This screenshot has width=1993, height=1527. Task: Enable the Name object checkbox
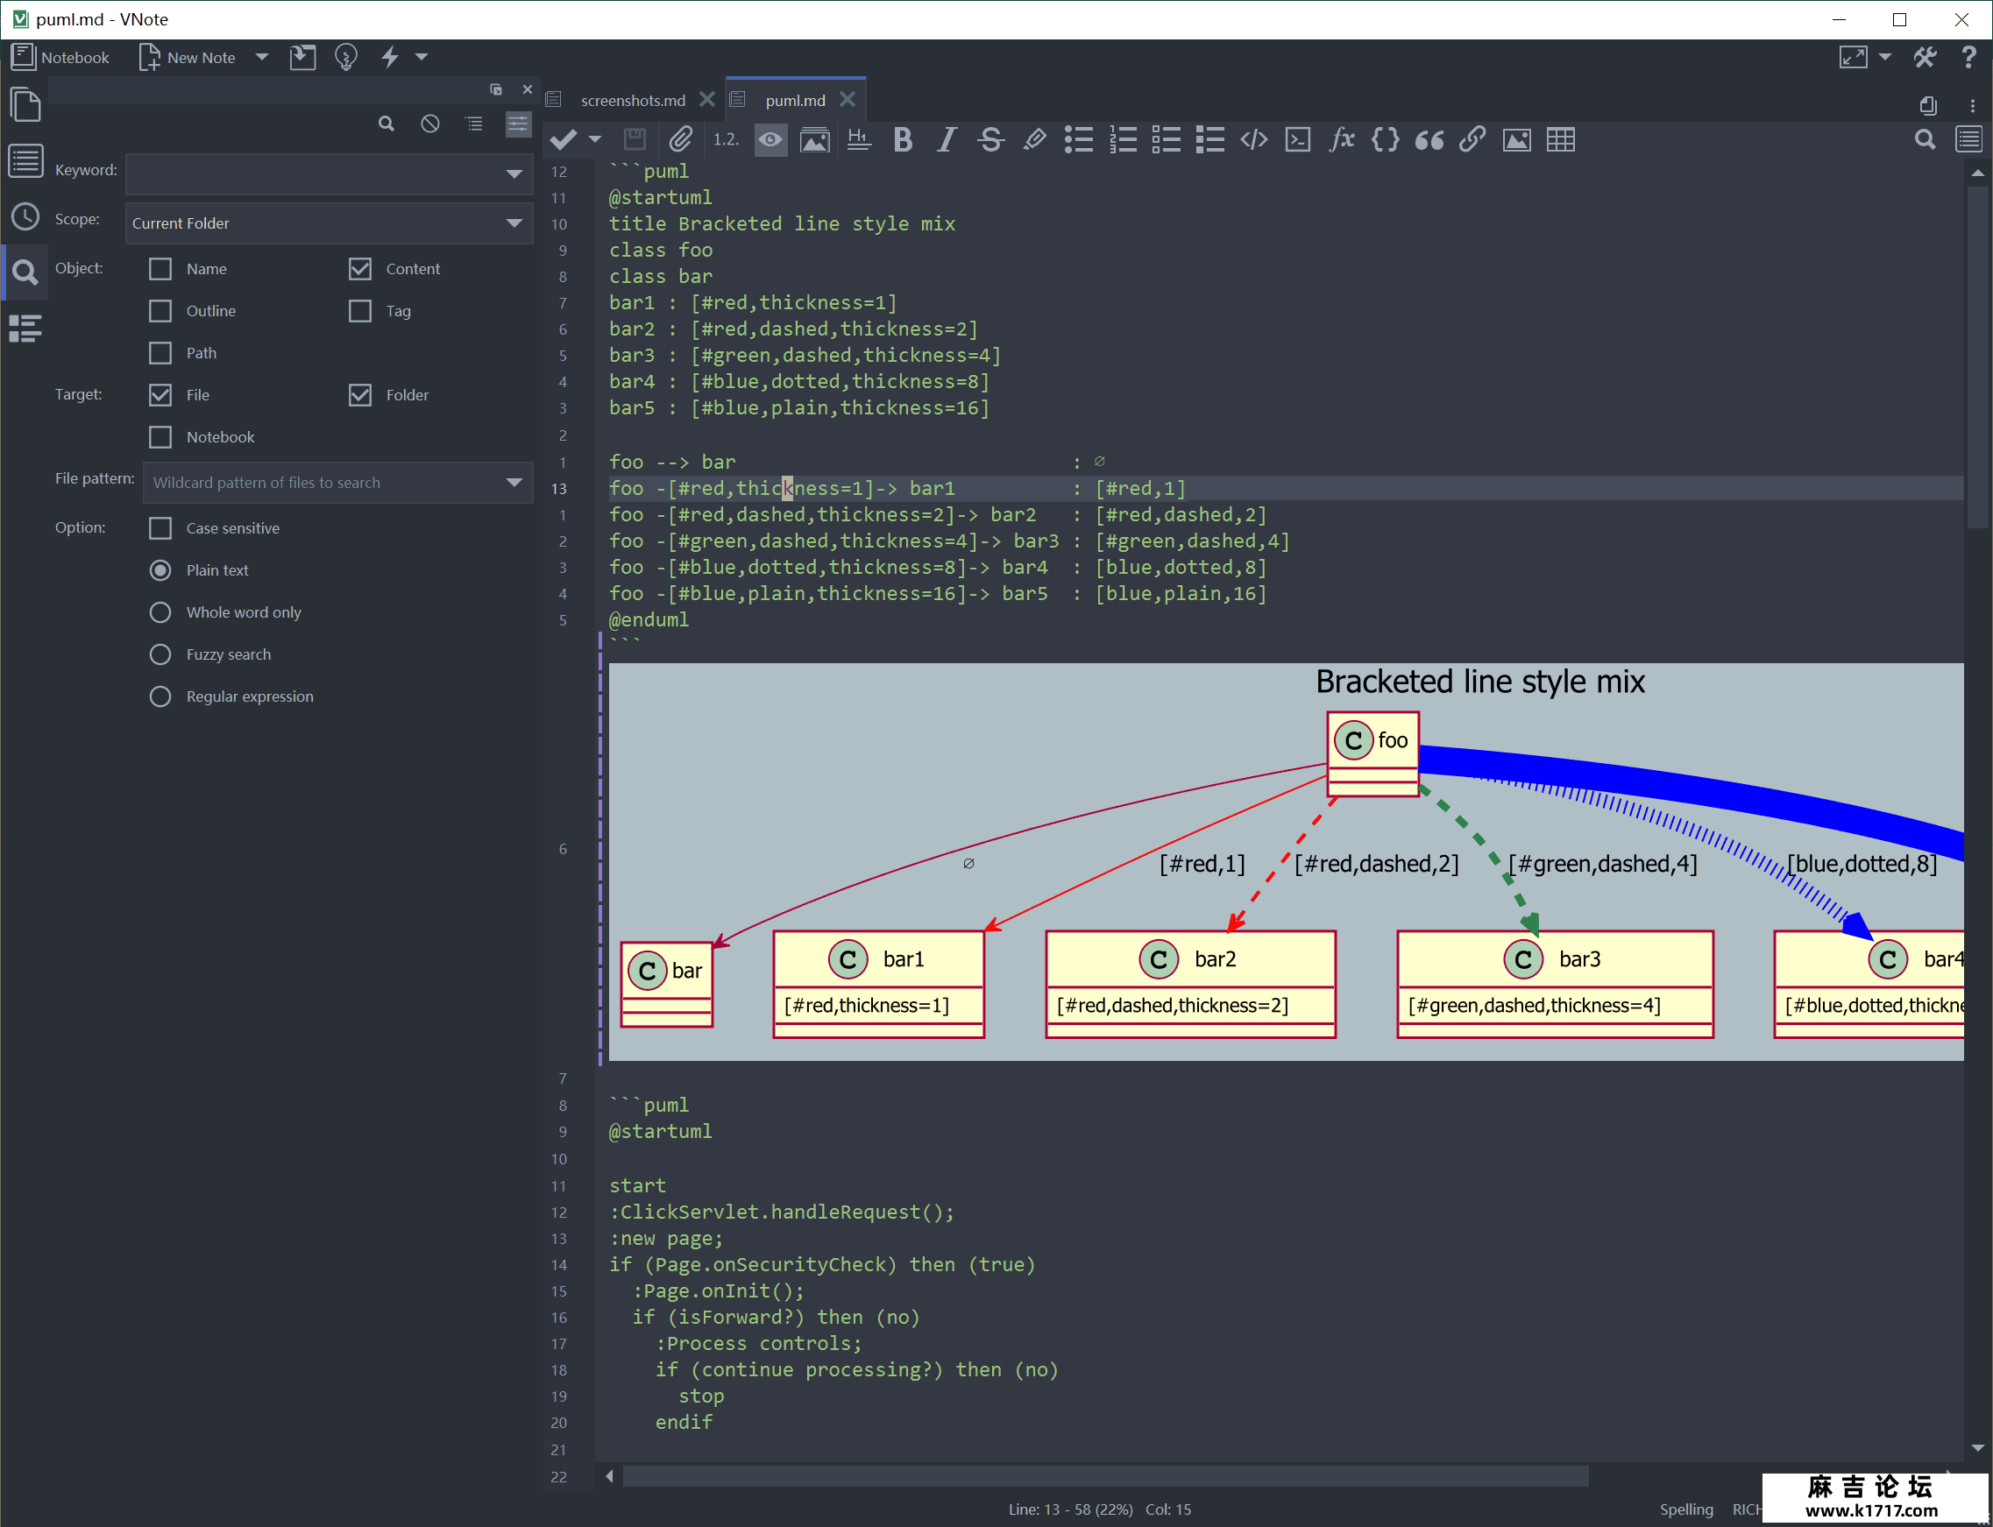coord(160,268)
